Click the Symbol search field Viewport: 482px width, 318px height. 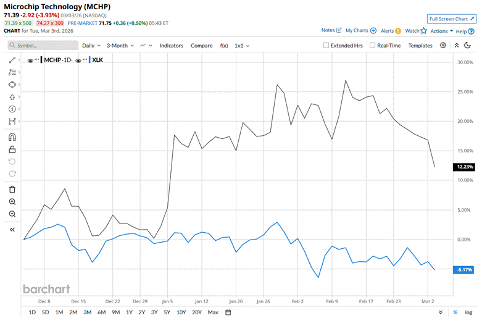(43, 45)
